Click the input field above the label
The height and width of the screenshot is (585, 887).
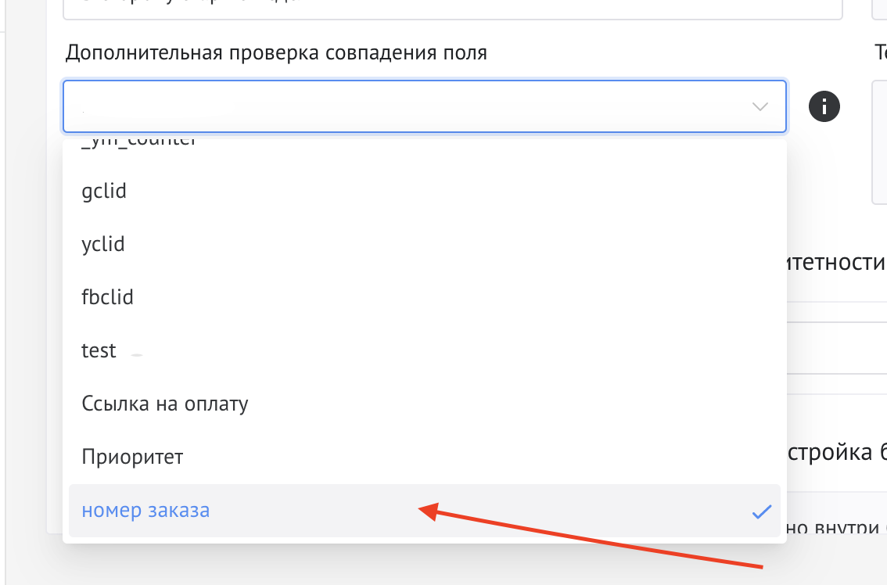tap(452, 9)
